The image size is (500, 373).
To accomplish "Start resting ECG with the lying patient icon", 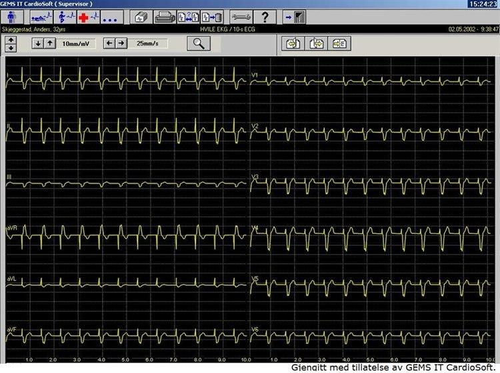I will (x=41, y=17).
